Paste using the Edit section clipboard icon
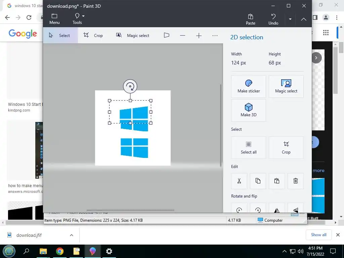This screenshot has height=258, width=344. coord(277,181)
